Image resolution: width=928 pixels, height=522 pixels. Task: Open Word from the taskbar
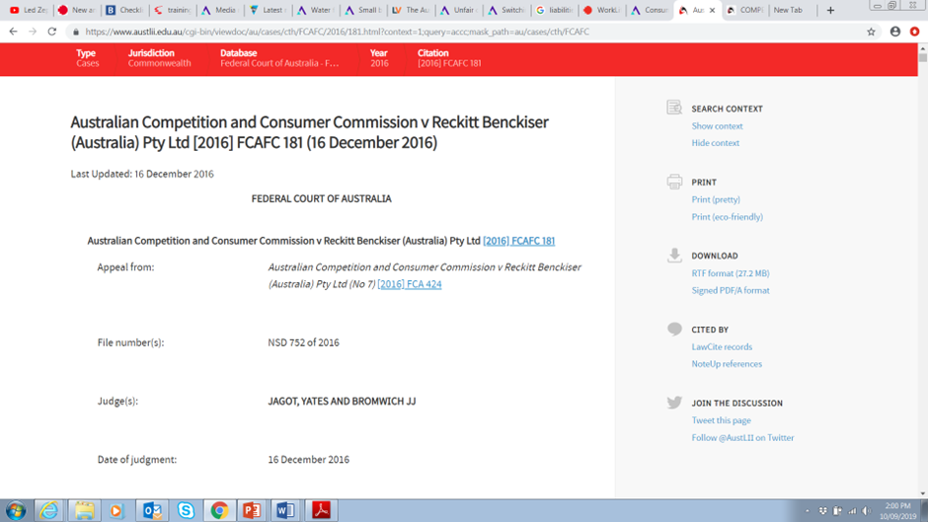click(x=286, y=510)
